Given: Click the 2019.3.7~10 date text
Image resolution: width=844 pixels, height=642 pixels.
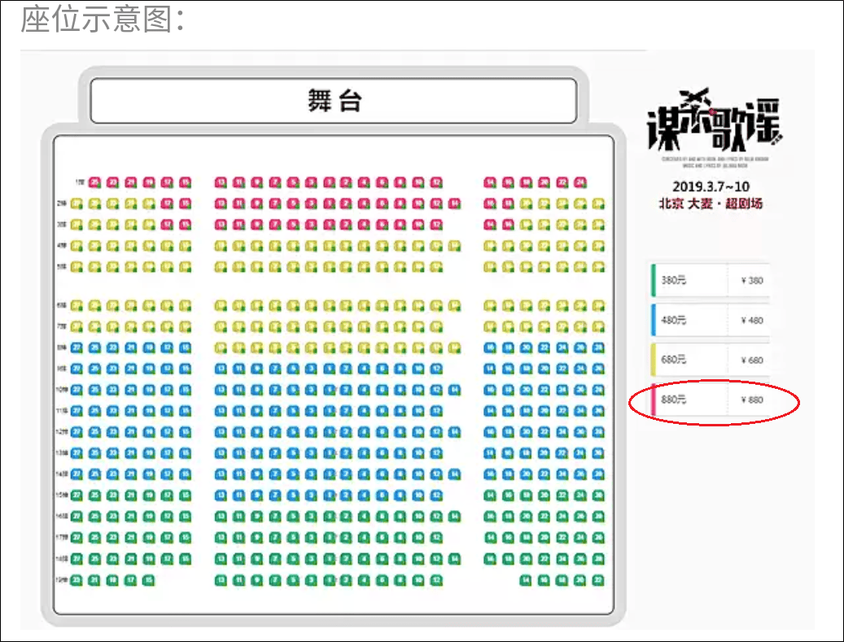Looking at the screenshot, I should [711, 186].
